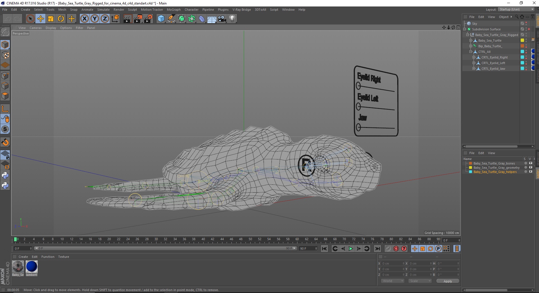The height and width of the screenshot is (293, 539).
Task: Add a light object via bulb icon
Action: click(232, 19)
